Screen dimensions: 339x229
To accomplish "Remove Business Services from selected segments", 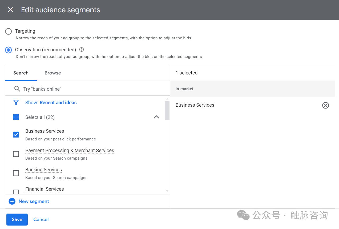I will 325,105.
